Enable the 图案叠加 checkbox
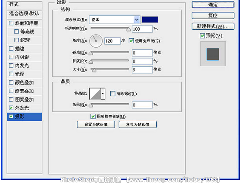Screen dimensions: 241x187 click(11, 99)
